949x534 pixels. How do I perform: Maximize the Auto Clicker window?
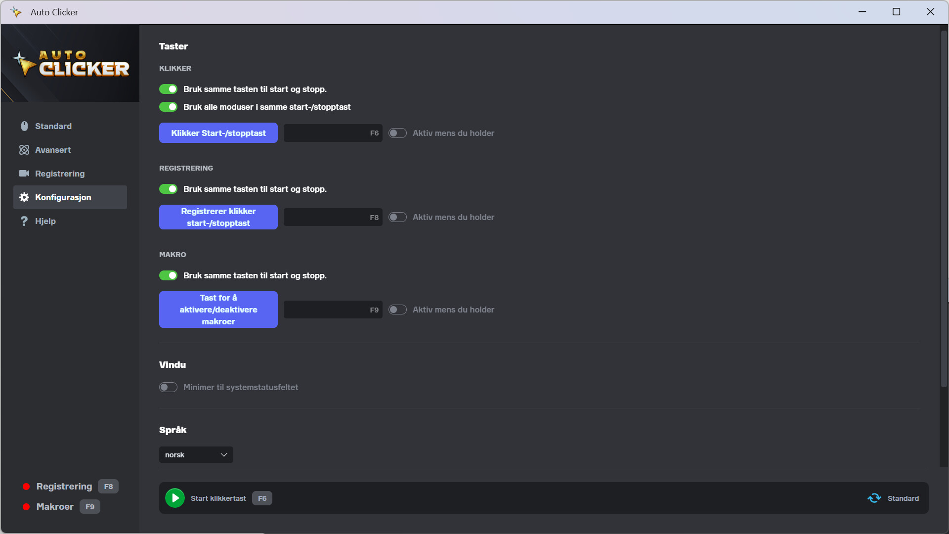click(x=896, y=12)
